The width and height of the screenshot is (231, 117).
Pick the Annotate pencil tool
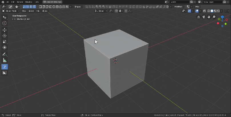coord(5,54)
